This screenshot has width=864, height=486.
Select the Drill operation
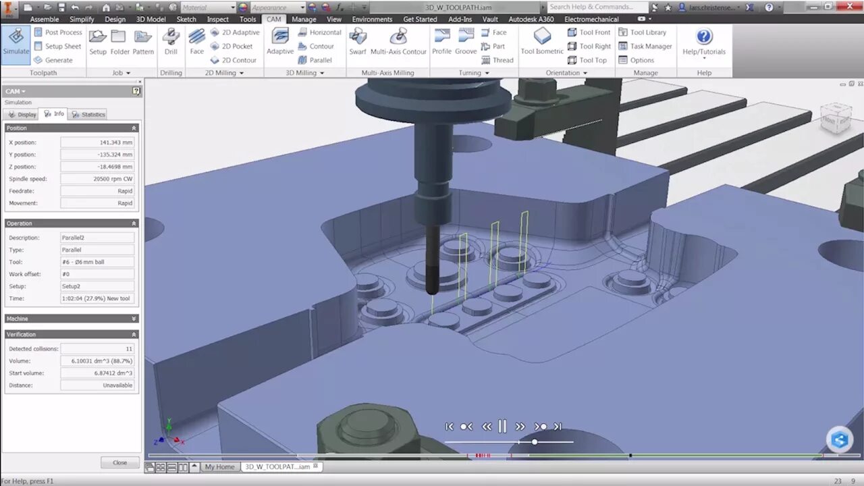click(171, 43)
